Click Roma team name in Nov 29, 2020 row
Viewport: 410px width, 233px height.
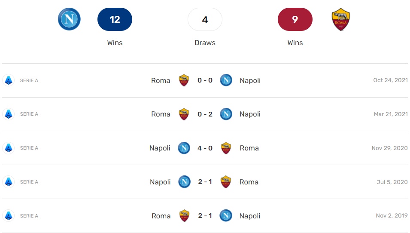pos(249,148)
